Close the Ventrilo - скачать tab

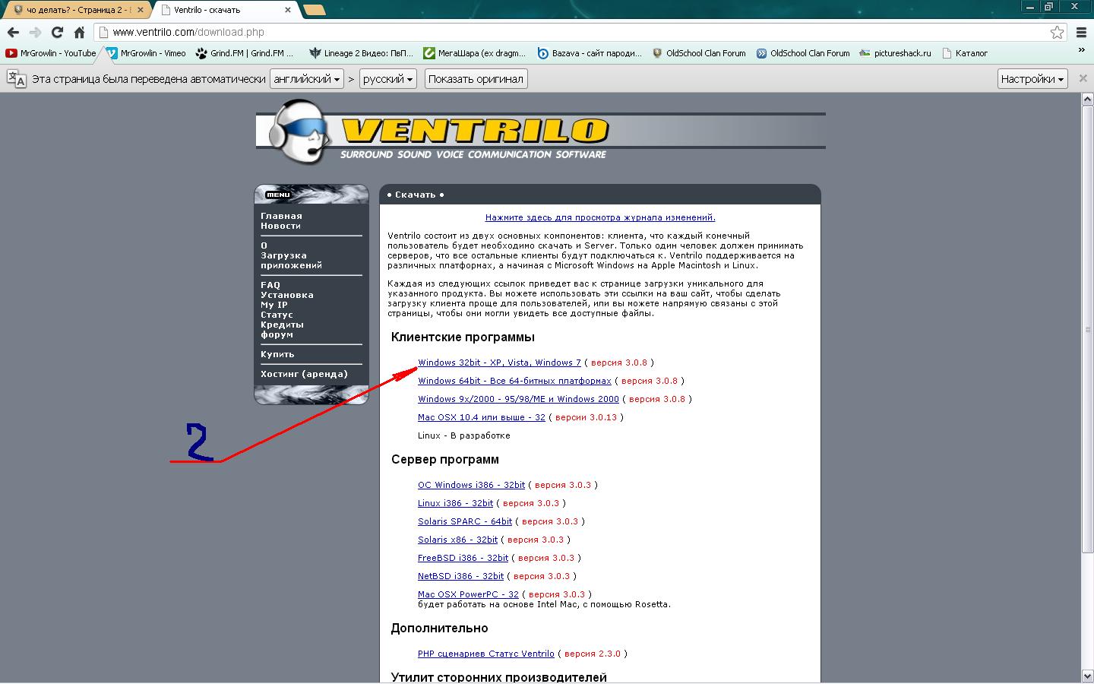tap(288, 10)
